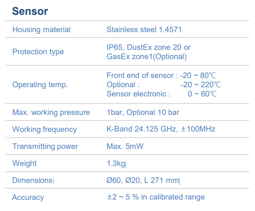
Task: Click the Max. 5mW value
Action: [x=125, y=146]
